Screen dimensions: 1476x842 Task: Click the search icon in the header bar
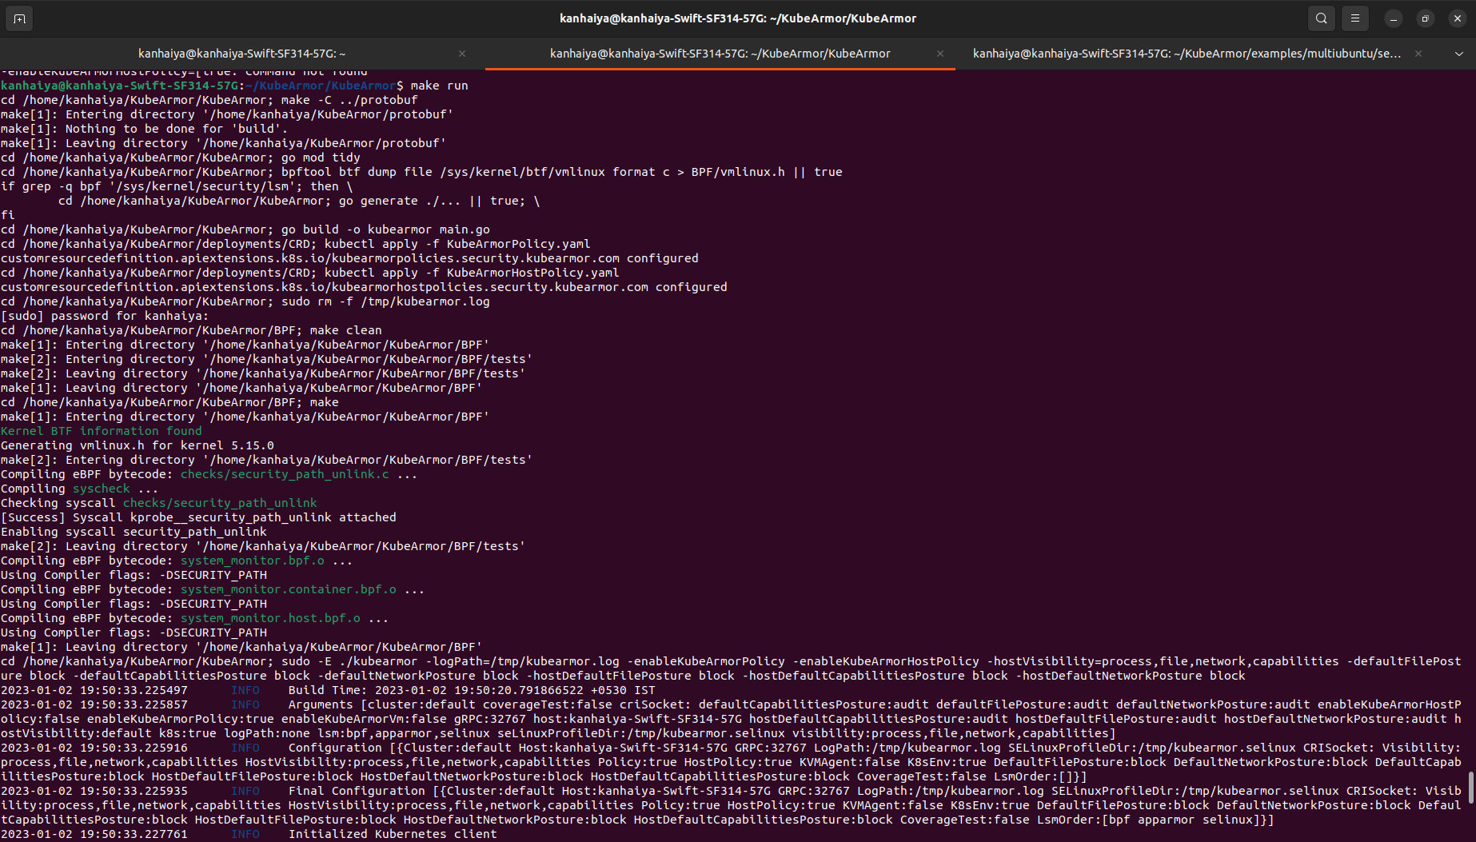[x=1321, y=18]
